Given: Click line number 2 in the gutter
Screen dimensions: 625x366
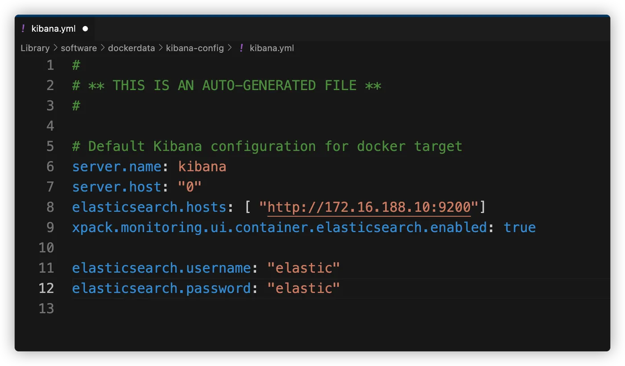Looking at the screenshot, I should click(x=50, y=85).
